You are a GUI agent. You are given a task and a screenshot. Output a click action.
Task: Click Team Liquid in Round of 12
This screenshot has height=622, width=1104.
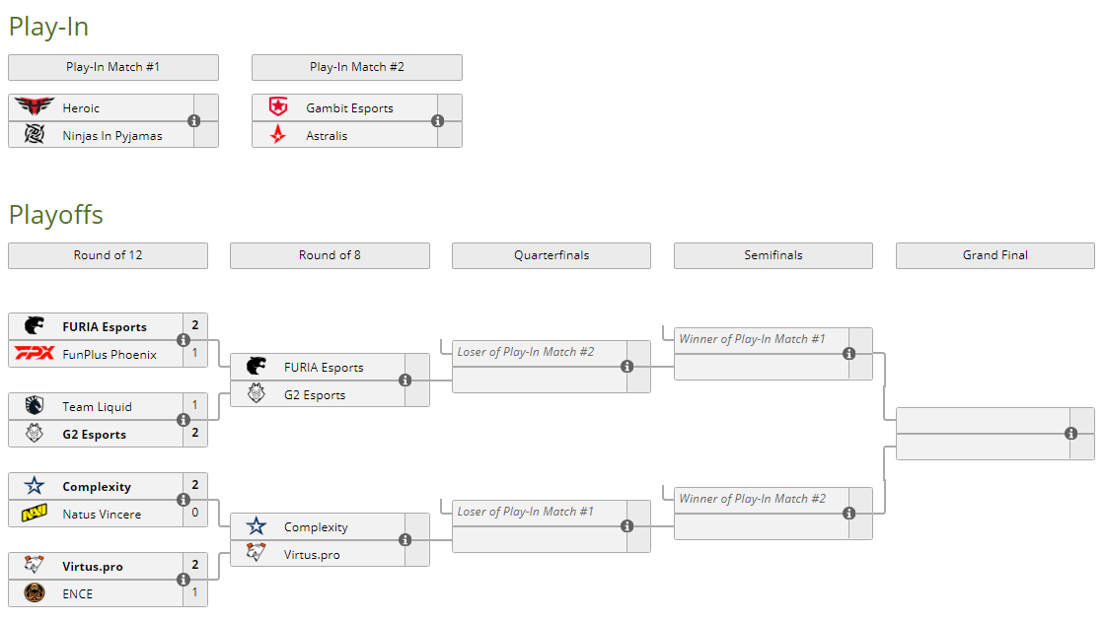coord(97,406)
